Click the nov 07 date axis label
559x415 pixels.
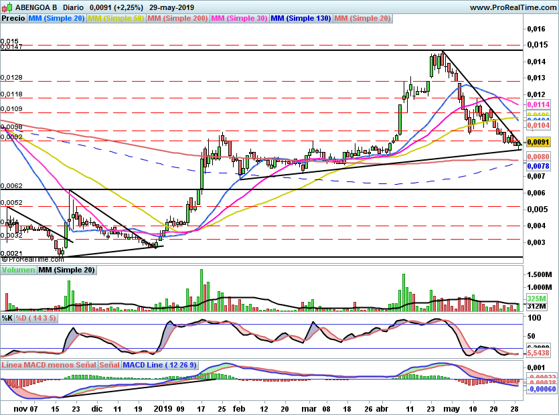point(25,409)
